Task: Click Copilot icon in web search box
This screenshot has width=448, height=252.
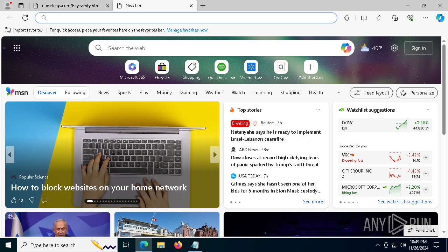Action: coord(346,48)
